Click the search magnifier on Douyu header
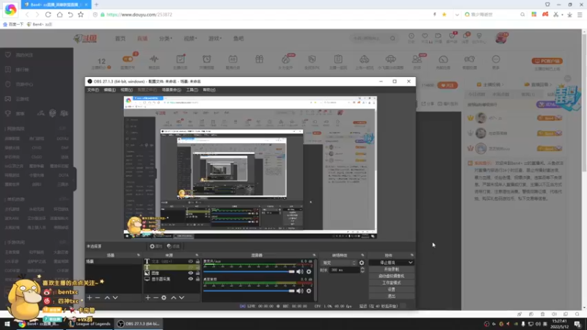 [x=393, y=38]
